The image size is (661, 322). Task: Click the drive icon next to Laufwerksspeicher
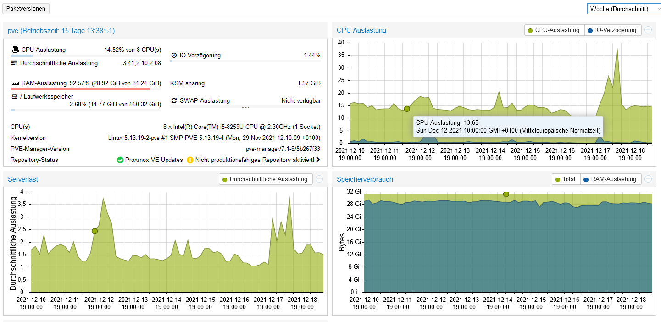[x=14, y=96]
